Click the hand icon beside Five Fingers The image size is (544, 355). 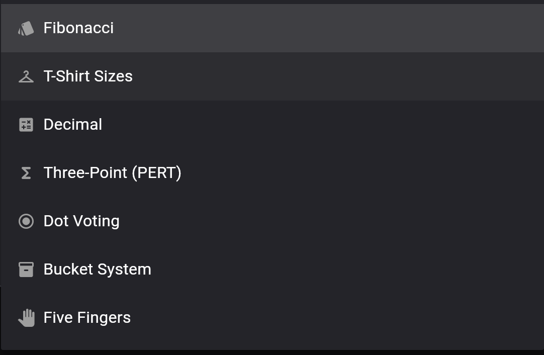pos(26,317)
